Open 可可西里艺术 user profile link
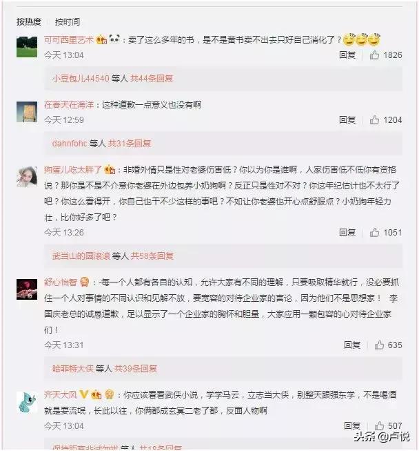 pos(69,39)
